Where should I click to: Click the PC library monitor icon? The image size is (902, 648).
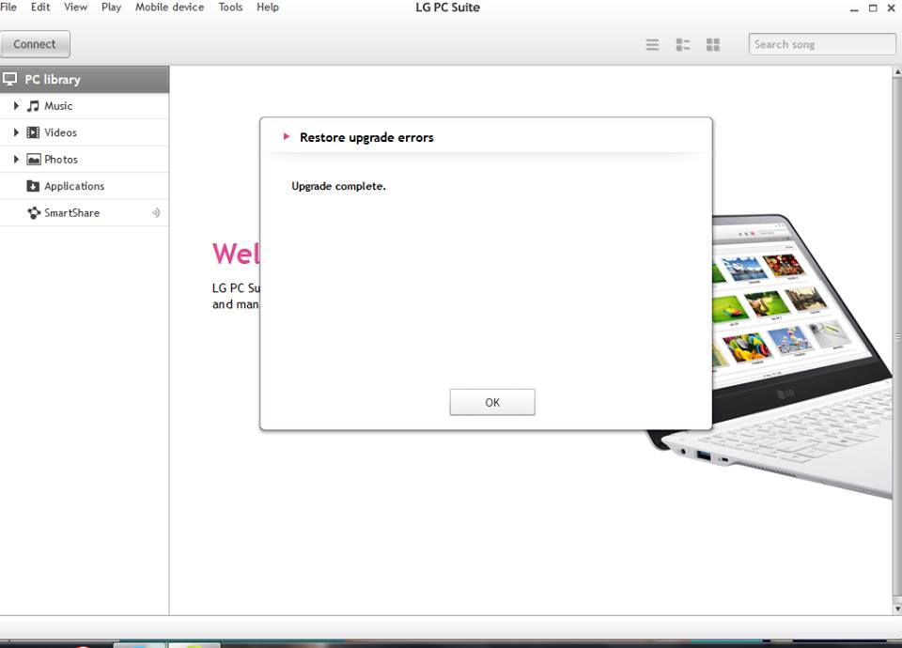[x=9, y=79]
